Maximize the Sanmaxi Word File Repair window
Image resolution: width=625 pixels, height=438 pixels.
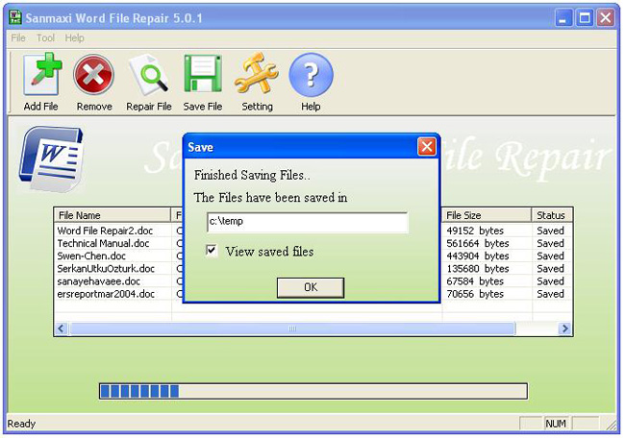point(585,18)
